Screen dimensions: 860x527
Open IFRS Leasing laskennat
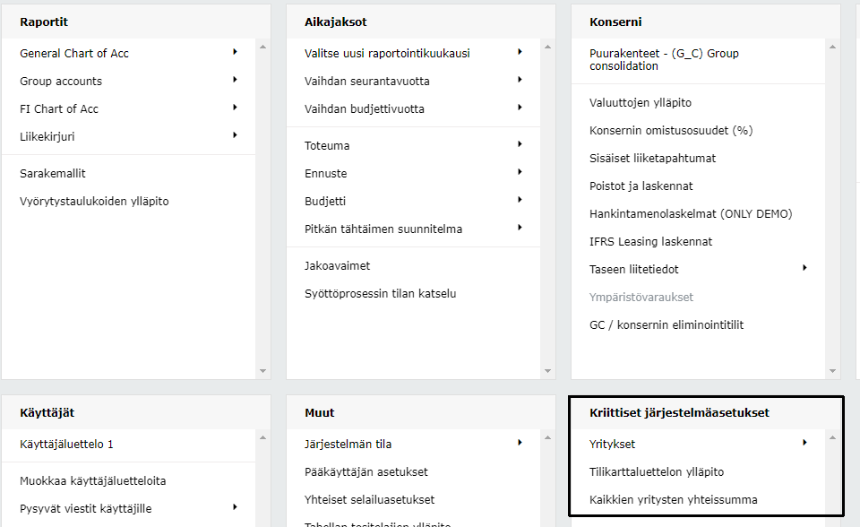pyautogui.click(x=650, y=242)
